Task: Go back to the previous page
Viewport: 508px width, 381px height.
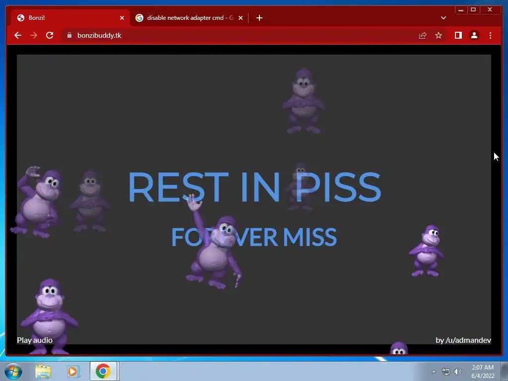Action: point(18,35)
